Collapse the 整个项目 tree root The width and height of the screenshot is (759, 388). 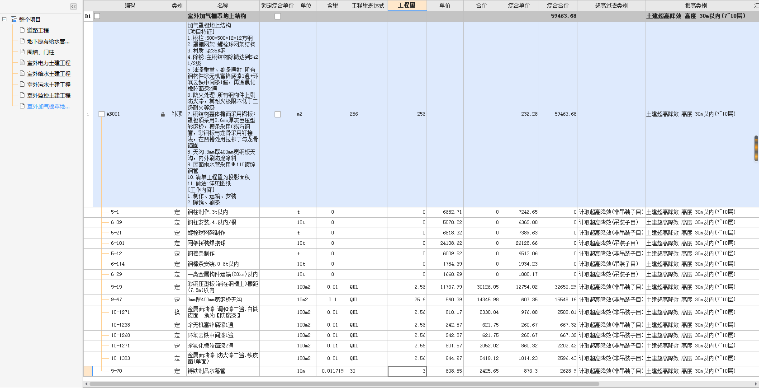[x=5, y=19]
